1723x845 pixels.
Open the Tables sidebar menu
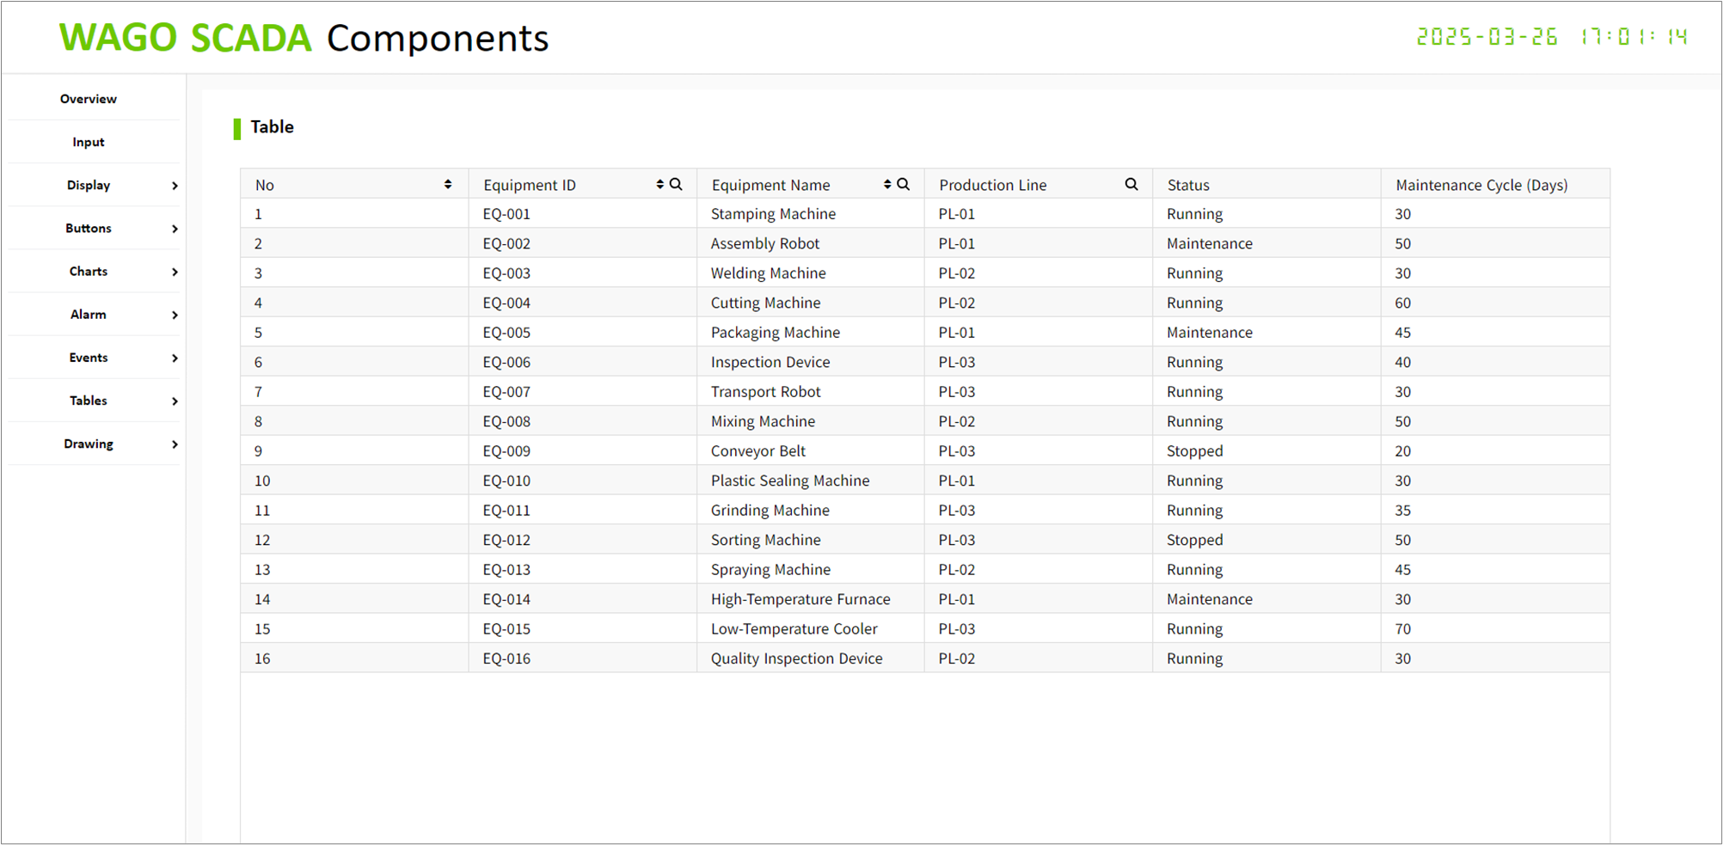pos(89,401)
